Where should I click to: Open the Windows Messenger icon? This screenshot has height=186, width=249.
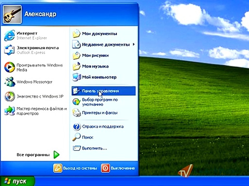10,82
